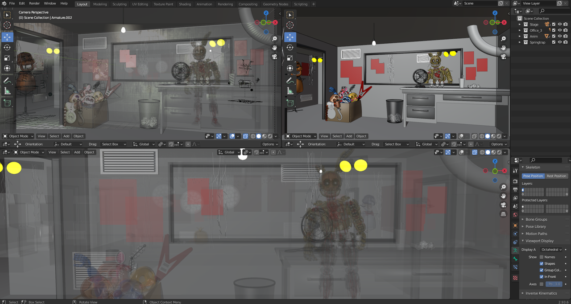Viewport: 571px width, 304px height.
Task: Open the Texture properties tab
Action: pyautogui.click(x=515, y=278)
